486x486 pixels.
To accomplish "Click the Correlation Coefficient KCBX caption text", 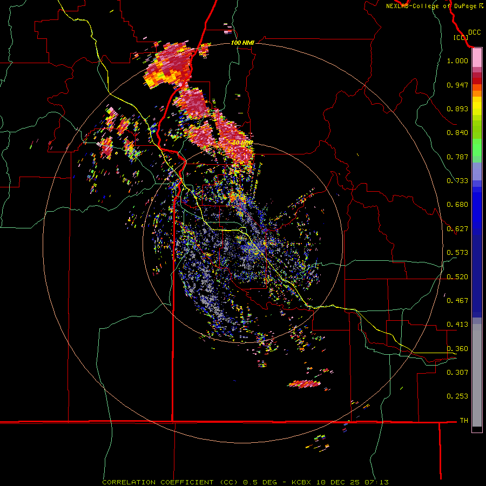I will click(245, 482).
